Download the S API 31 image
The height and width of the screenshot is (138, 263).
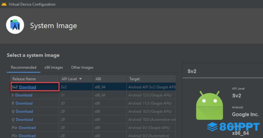pyautogui.click(x=24, y=95)
